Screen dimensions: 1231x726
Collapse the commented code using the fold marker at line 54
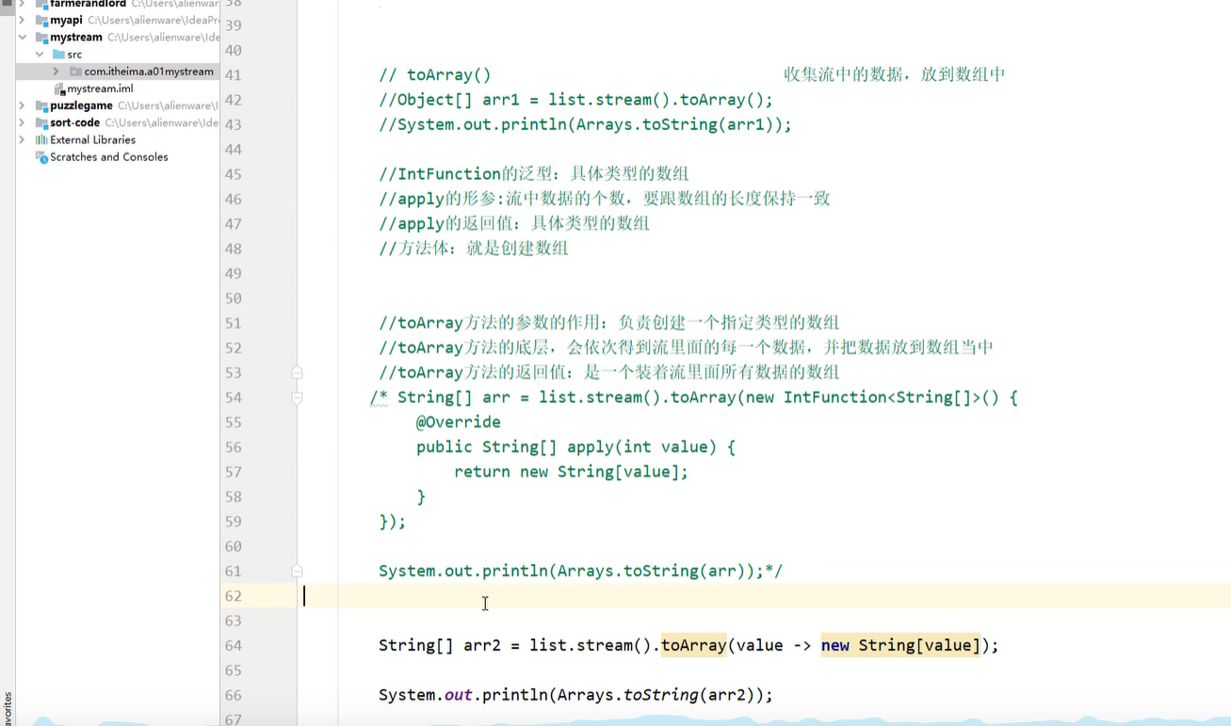[297, 397]
